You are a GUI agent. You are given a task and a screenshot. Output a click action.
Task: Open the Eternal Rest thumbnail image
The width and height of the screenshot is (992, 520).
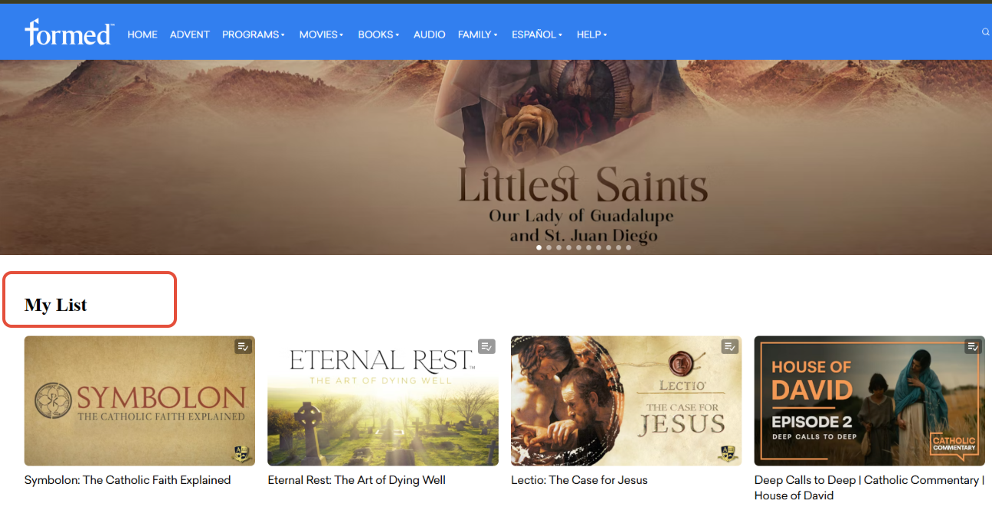pyautogui.click(x=383, y=401)
